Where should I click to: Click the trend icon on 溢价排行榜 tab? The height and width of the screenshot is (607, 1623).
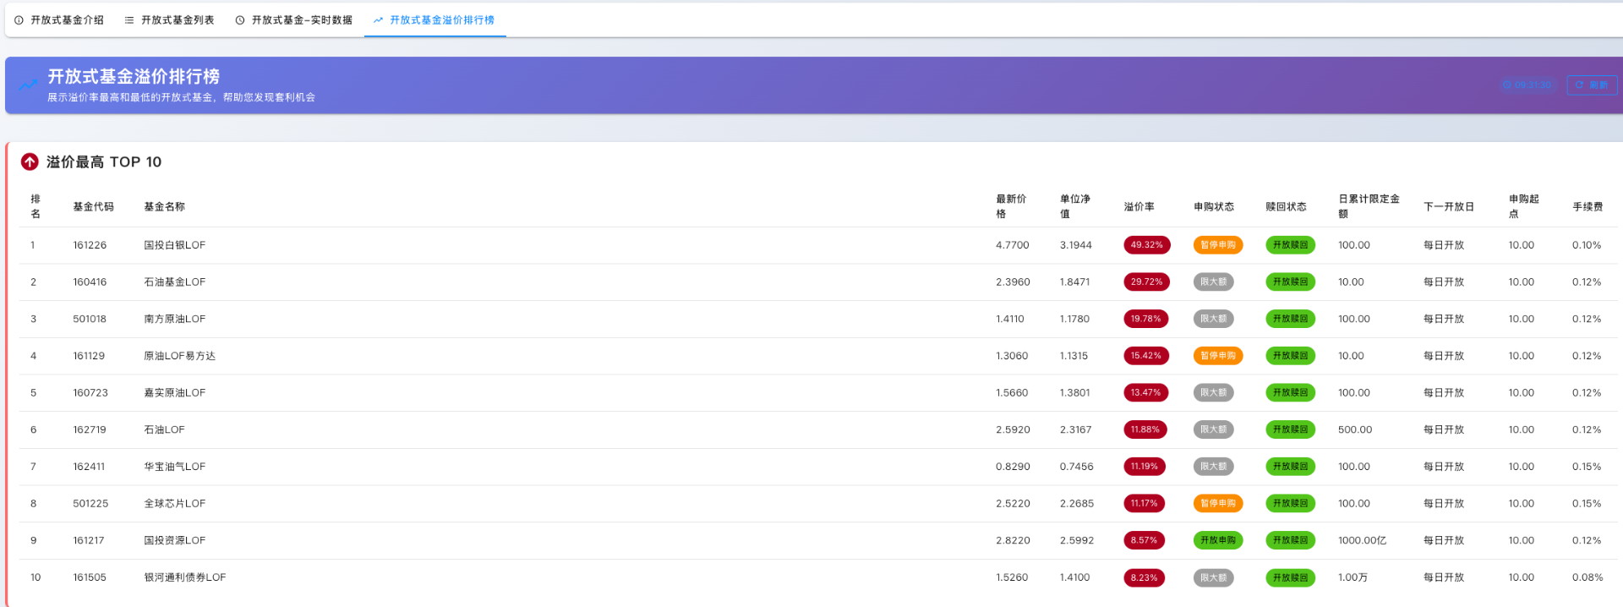coord(378,20)
